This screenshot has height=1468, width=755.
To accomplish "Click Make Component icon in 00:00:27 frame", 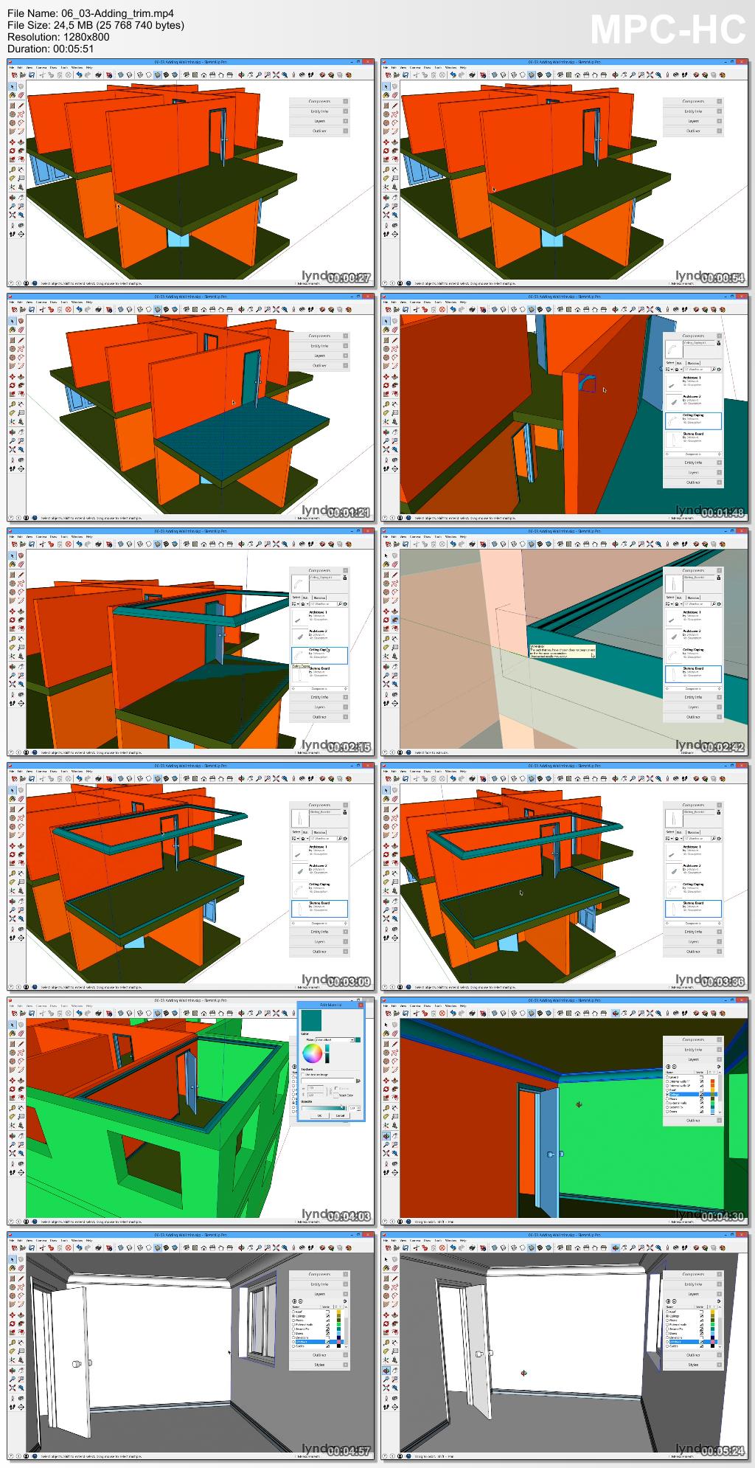I will 21,86.
